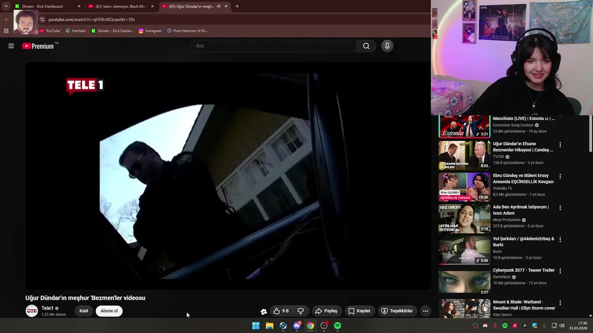Open the volume speaker tray icon
Image resolution: width=593 pixels, height=333 pixels.
[562, 326]
